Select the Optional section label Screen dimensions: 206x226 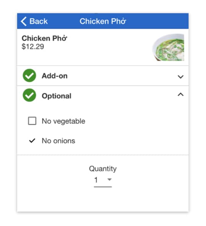point(56,96)
